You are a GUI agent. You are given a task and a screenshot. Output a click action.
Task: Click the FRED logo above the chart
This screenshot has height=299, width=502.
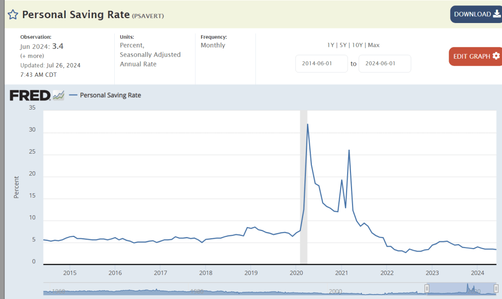30,95
